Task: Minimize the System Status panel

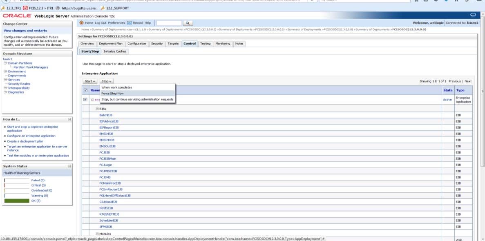Action: pyautogui.click(x=69, y=166)
